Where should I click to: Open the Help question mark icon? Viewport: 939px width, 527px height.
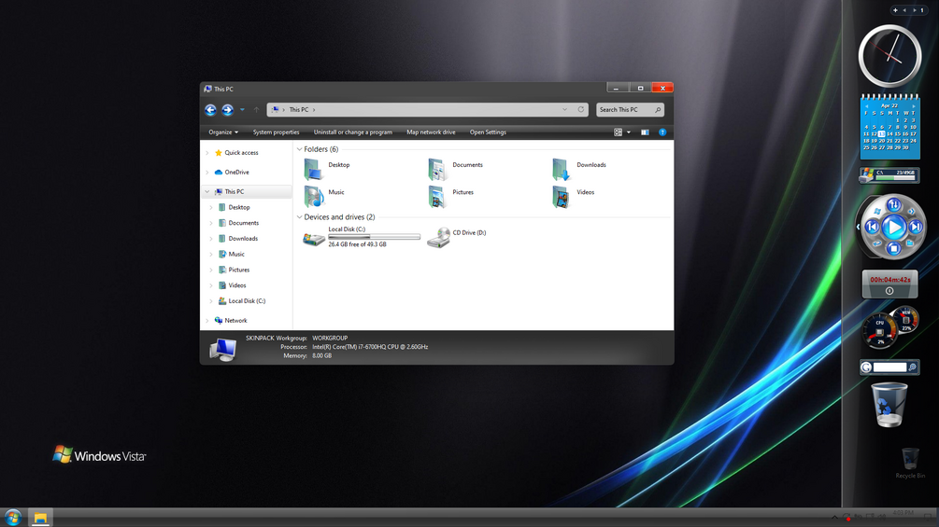click(x=662, y=132)
